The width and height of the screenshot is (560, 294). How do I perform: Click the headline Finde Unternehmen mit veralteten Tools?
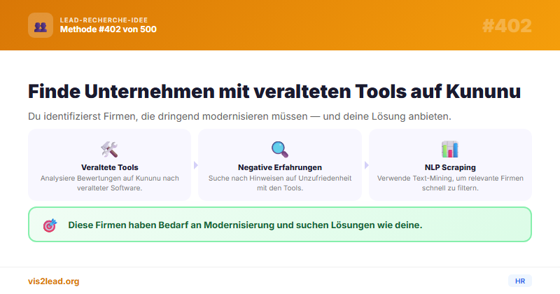coord(274,91)
